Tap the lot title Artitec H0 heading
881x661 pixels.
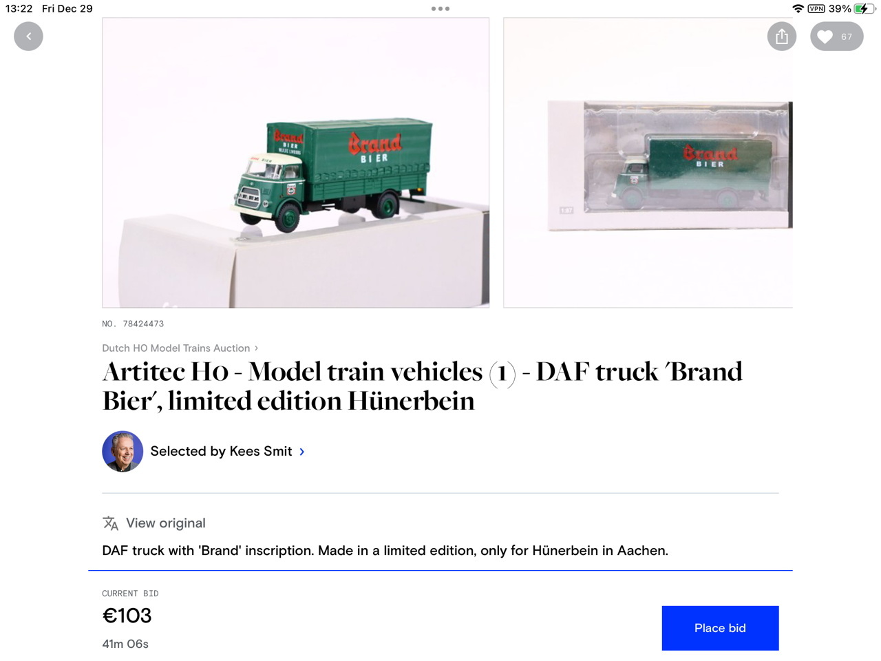[x=423, y=386]
